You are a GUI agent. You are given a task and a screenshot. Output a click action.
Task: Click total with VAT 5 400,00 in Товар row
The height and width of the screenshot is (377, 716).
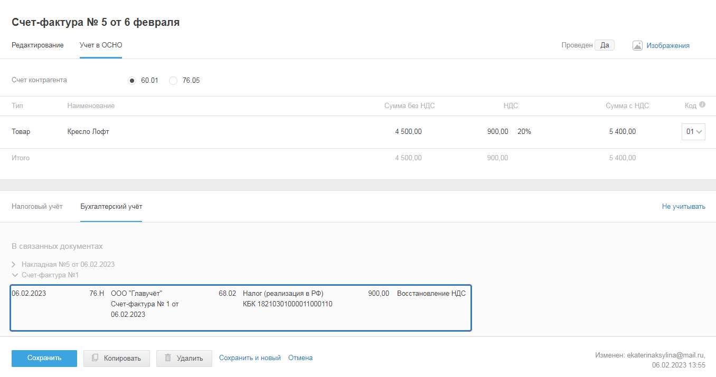[x=623, y=132]
